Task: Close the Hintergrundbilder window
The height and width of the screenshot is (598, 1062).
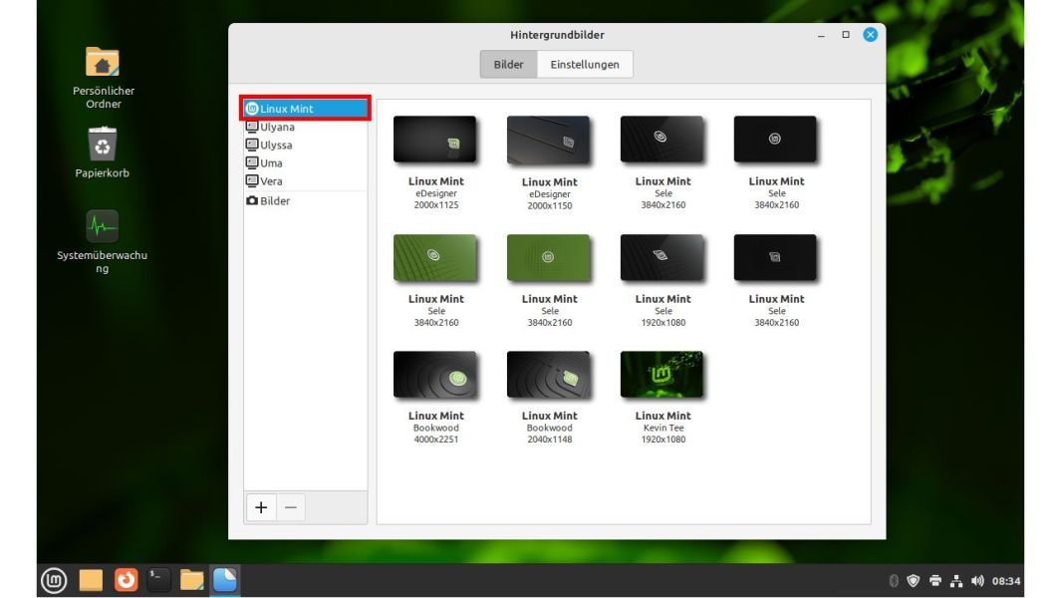Action: (x=871, y=35)
